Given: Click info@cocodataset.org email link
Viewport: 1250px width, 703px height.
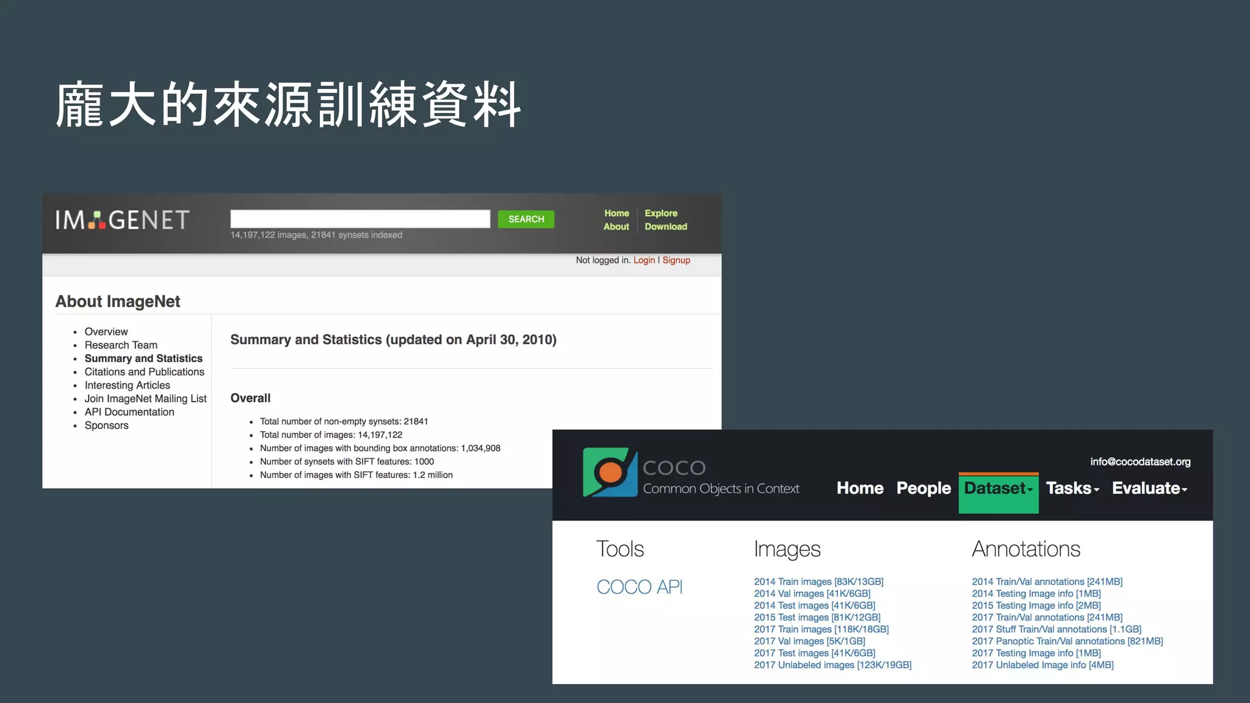Looking at the screenshot, I should click(x=1140, y=461).
